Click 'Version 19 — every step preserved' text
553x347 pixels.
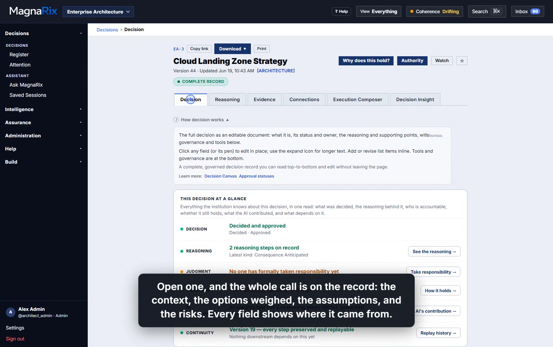point(291,329)
